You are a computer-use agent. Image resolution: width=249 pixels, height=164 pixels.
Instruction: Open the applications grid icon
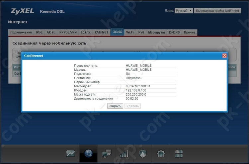(179, 154)
